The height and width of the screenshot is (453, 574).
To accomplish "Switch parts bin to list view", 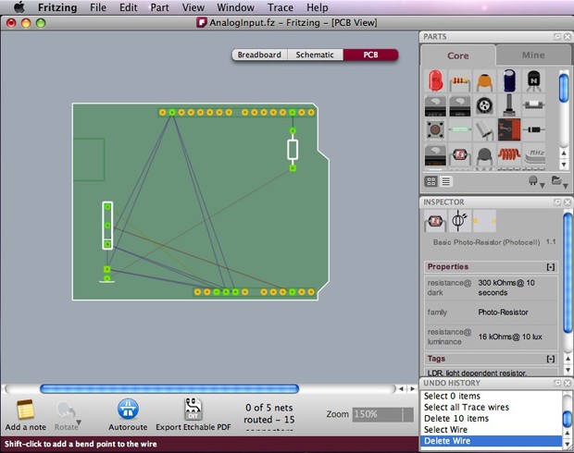I will 446,181.
